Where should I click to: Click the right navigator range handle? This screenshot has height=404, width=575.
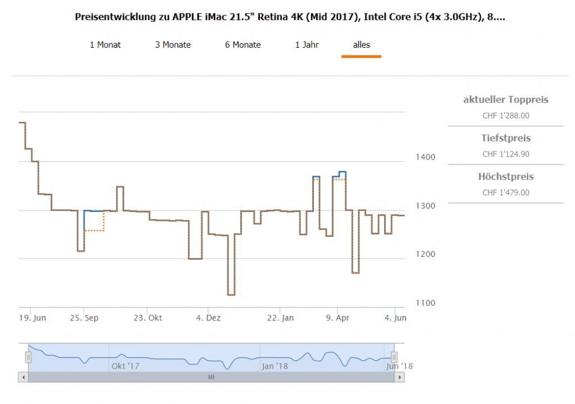pos(394,357)
